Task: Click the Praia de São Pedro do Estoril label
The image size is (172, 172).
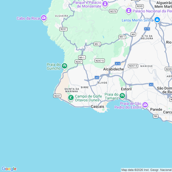Action: pyautogui.click(x=128, y=105)
